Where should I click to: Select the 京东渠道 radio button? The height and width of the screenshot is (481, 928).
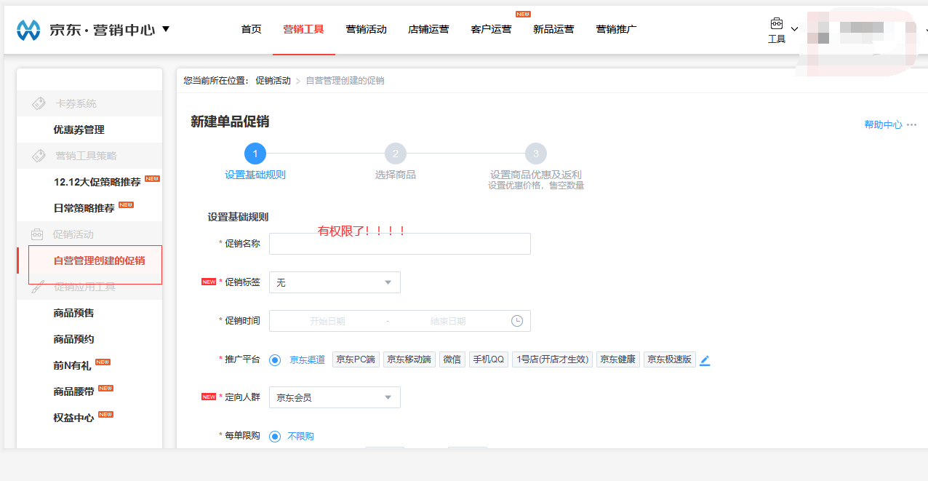(275, 359)
